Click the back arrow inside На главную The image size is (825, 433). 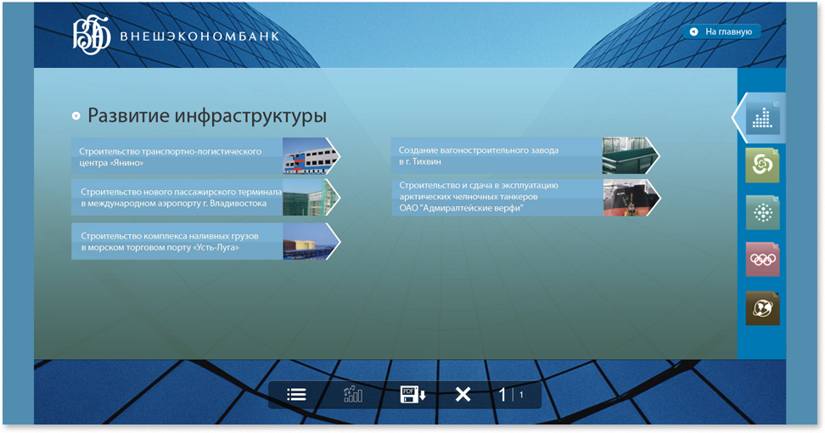coord(694,31)
